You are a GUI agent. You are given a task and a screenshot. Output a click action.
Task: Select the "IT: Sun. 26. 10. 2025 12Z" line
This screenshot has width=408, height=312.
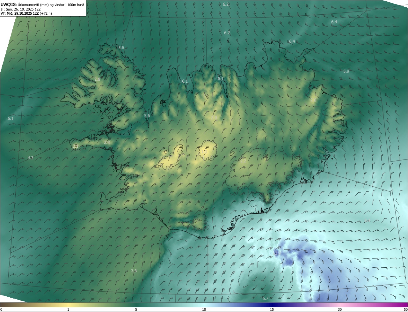[21, 9]
